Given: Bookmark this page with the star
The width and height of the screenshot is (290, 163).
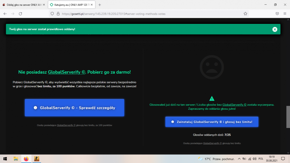Looking at the screenshot, I should [245, 14].
